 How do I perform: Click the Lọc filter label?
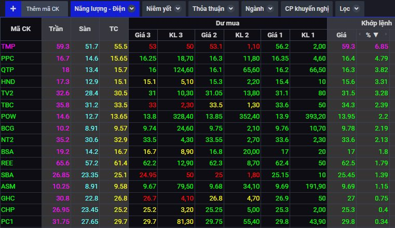click(x=345, y=9)
